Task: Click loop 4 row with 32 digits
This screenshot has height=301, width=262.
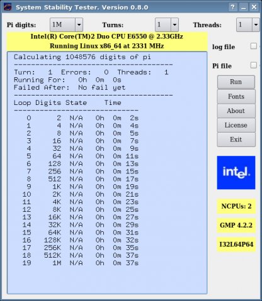Action: click(83, 148)
